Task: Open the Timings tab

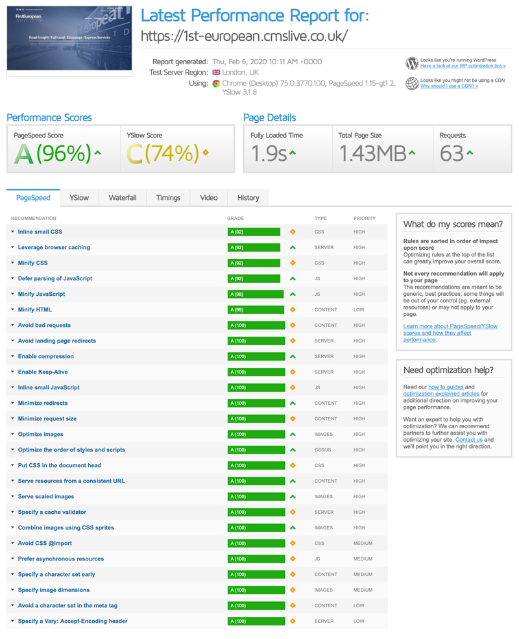Action: point(168,198)
